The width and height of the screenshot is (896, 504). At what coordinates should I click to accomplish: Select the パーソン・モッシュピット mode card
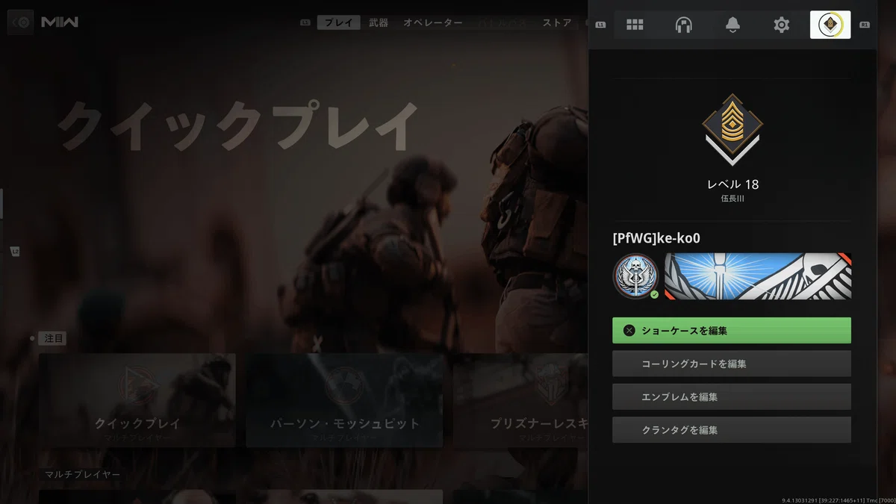pyautogui.click(x=344, y=400)
